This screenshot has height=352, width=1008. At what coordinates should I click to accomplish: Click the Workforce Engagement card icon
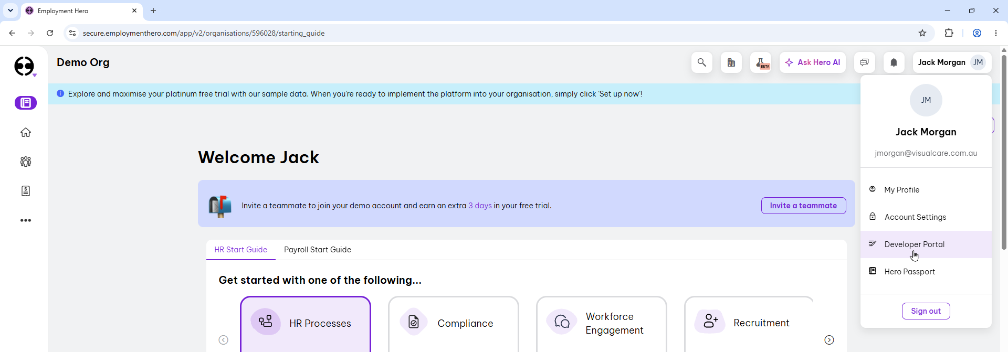[562, 322]
